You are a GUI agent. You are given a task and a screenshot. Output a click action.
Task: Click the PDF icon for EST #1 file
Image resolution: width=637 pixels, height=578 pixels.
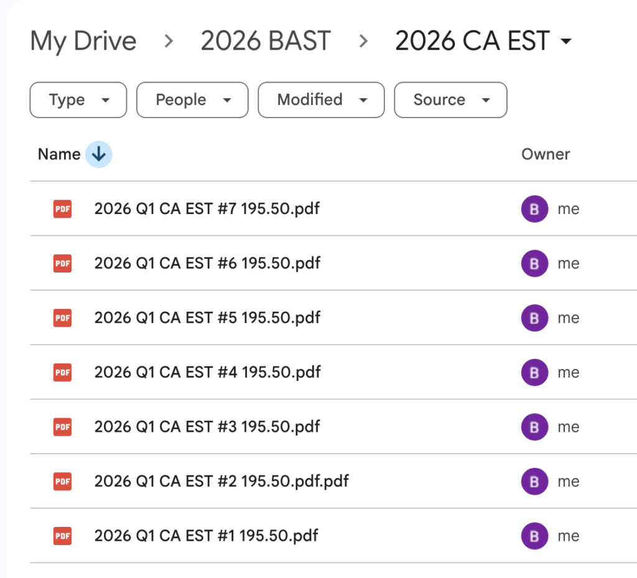(62, 536)
